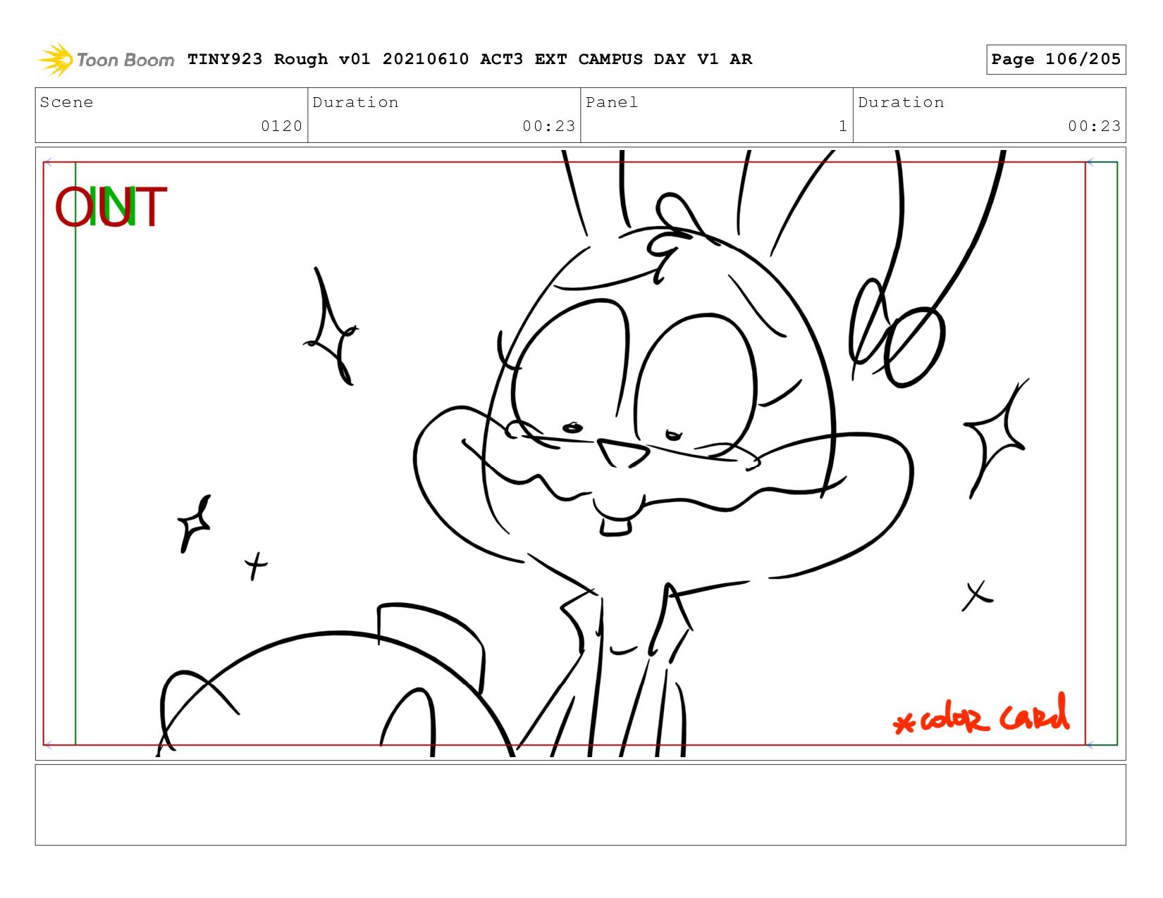Click the Page 106/205 box
Viewport: 1163px width, 898px height.
(x=1056, y=59)
